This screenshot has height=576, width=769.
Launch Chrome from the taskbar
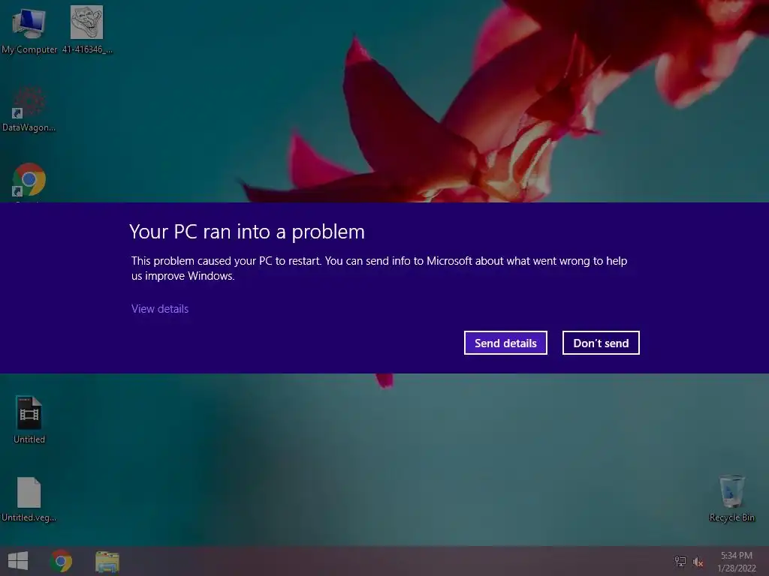coord(61,561)
